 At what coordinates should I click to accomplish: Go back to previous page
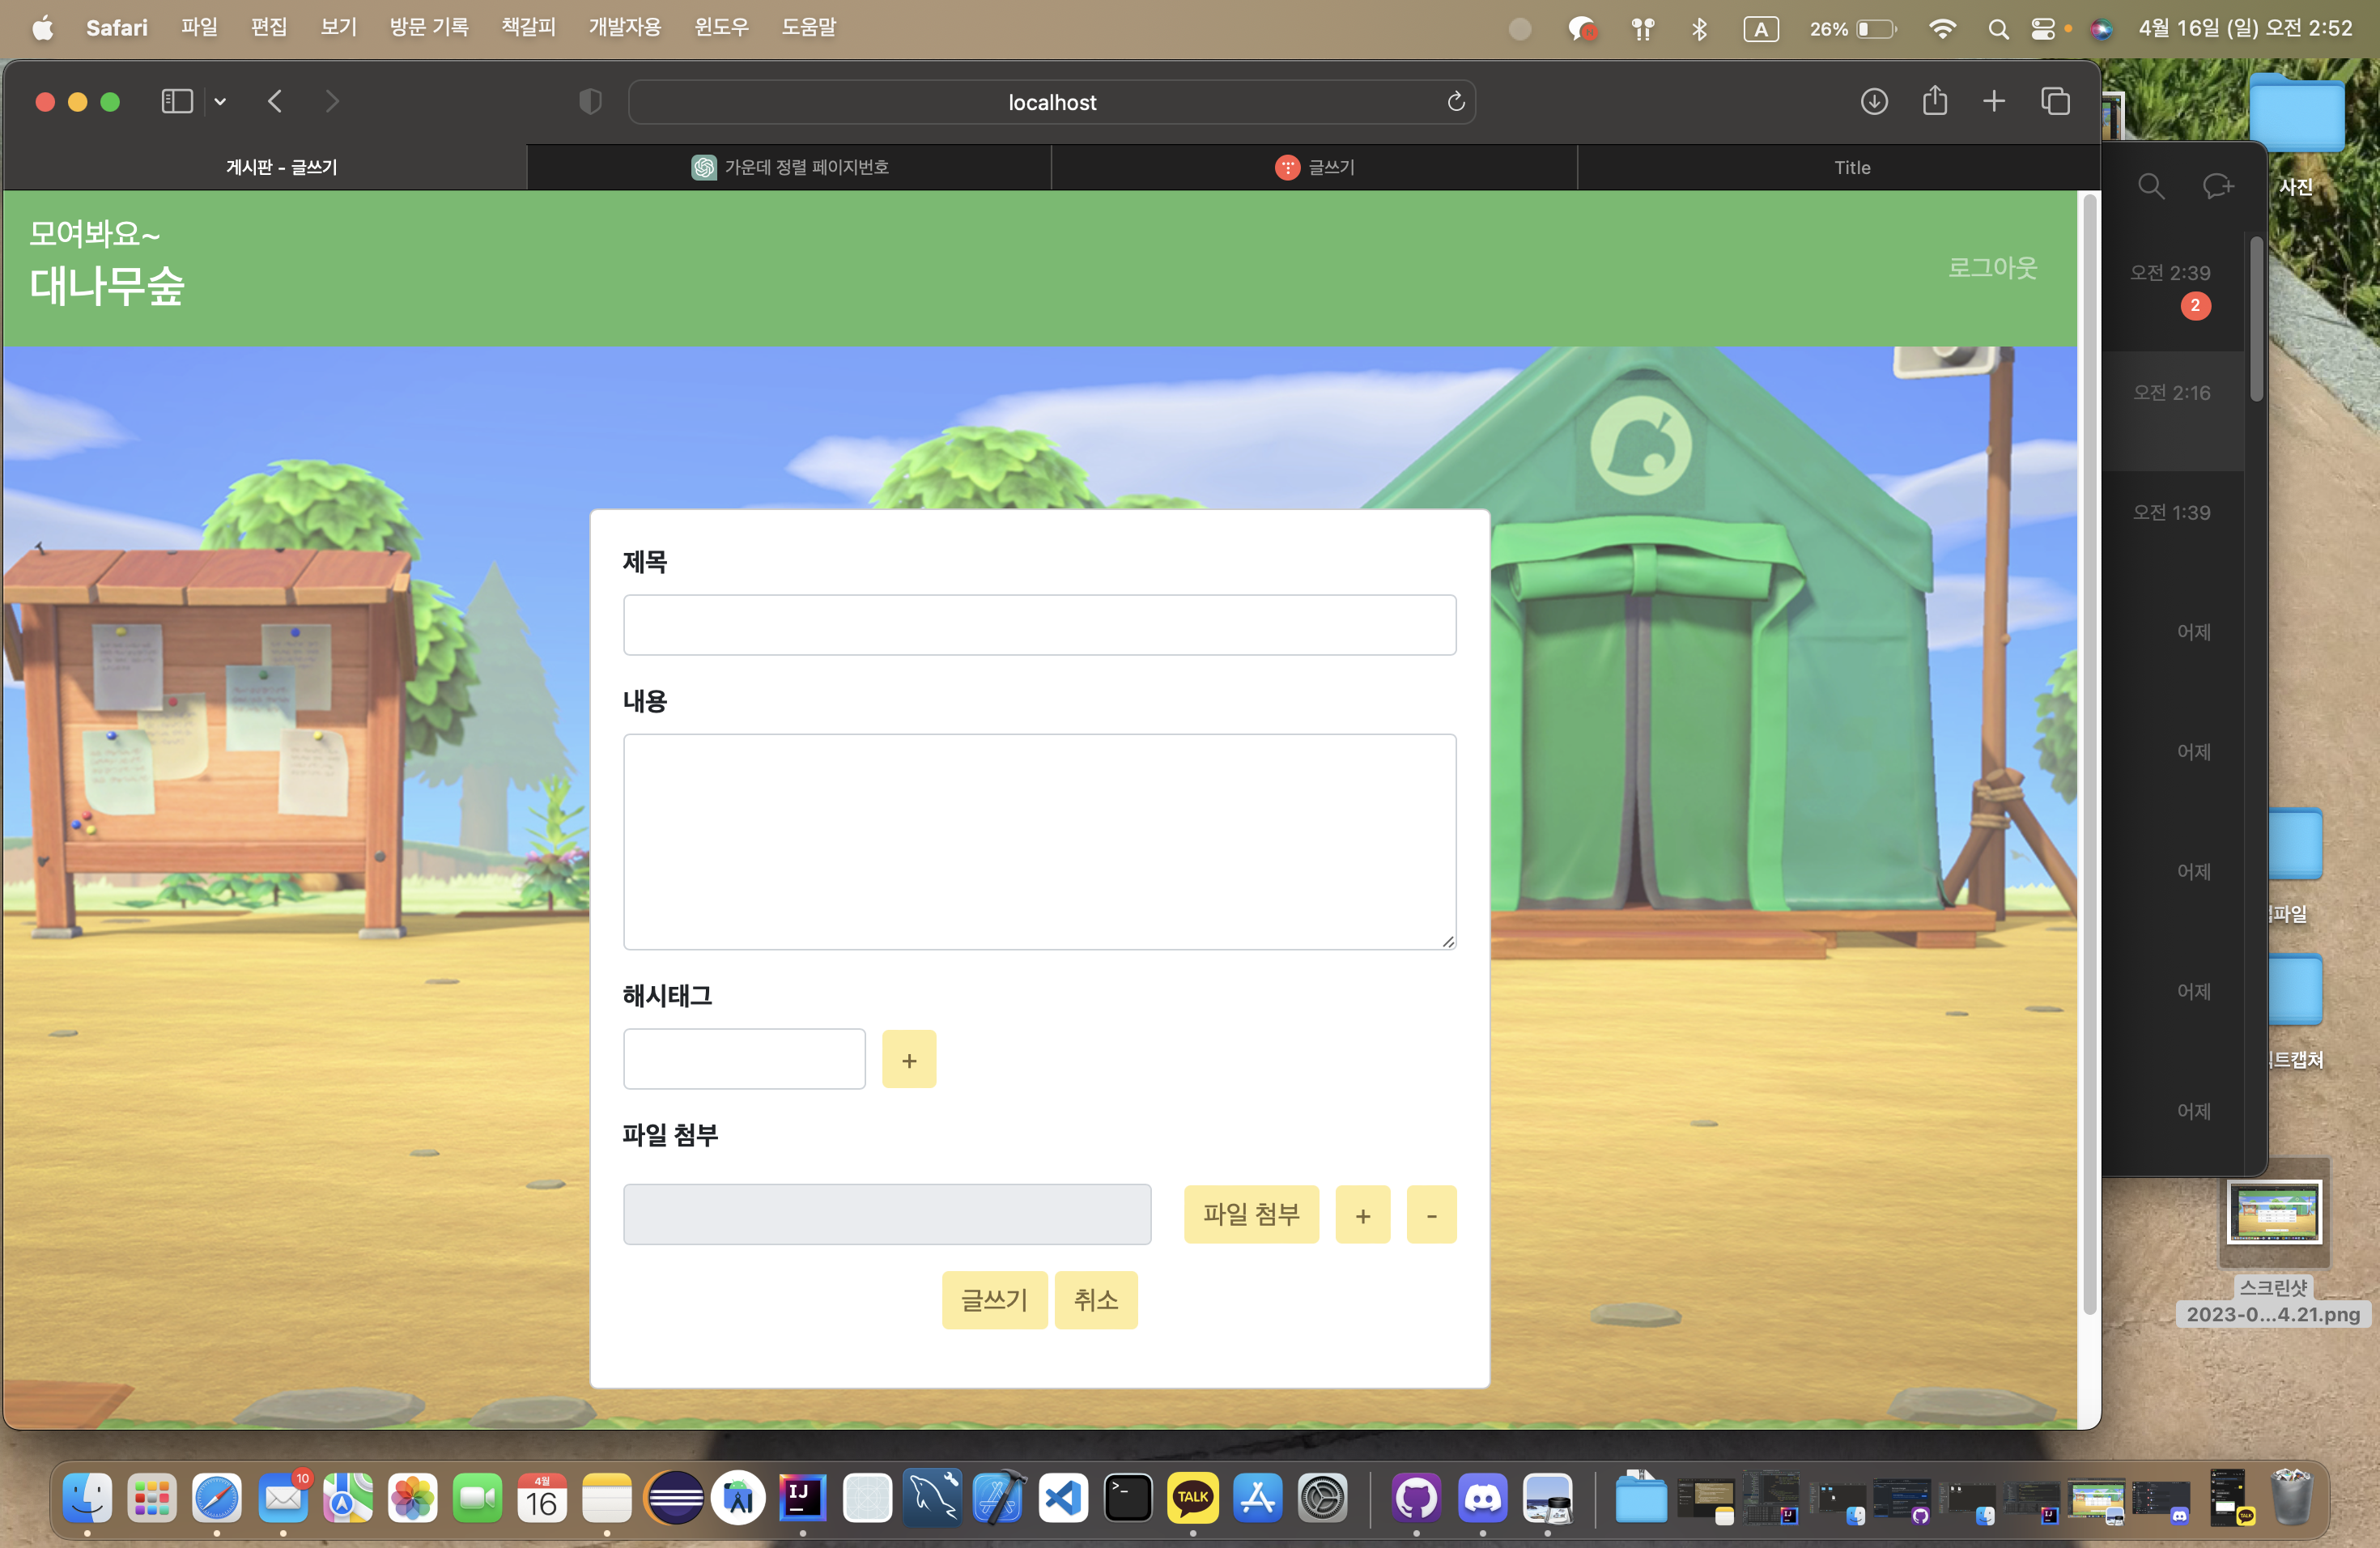coord(275,101)
